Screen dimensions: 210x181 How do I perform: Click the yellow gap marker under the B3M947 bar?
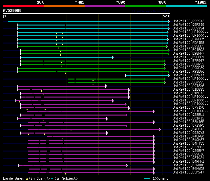[65, 174]
